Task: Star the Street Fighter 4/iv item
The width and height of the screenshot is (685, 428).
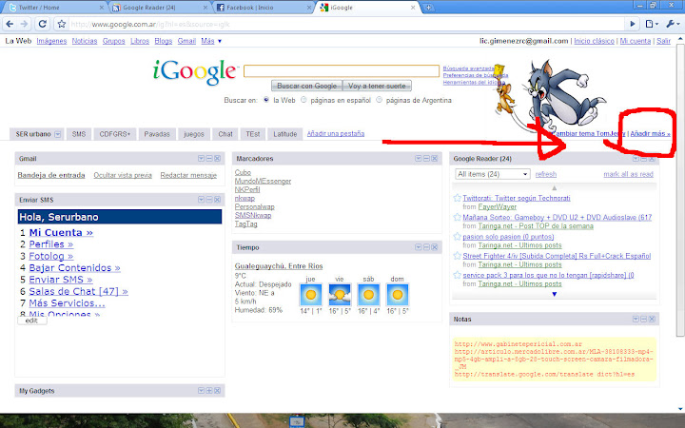Action: click(457, 256)
